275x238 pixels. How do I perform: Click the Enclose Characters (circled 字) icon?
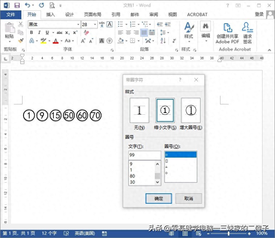[x=110, y=41]
